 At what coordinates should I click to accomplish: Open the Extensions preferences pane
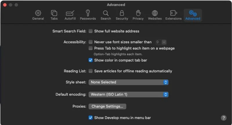coord(173,15)
